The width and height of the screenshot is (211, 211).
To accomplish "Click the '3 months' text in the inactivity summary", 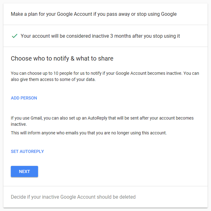I will [121, 36].
